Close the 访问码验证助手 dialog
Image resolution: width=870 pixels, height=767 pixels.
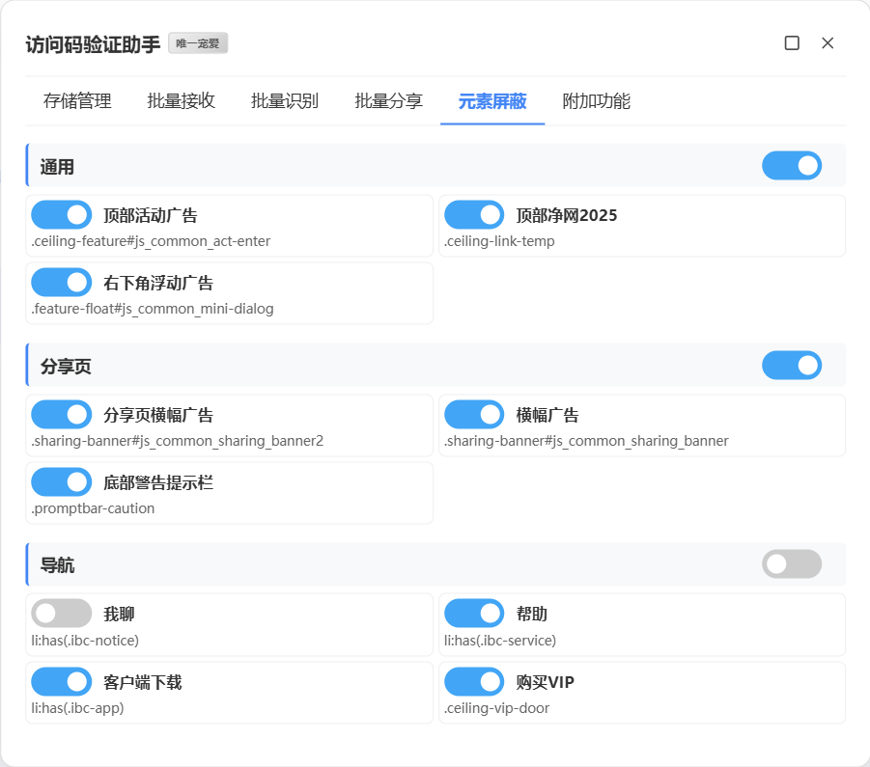[x=828, y=43]
